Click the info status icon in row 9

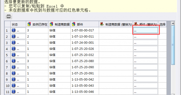tap(14, 79)
